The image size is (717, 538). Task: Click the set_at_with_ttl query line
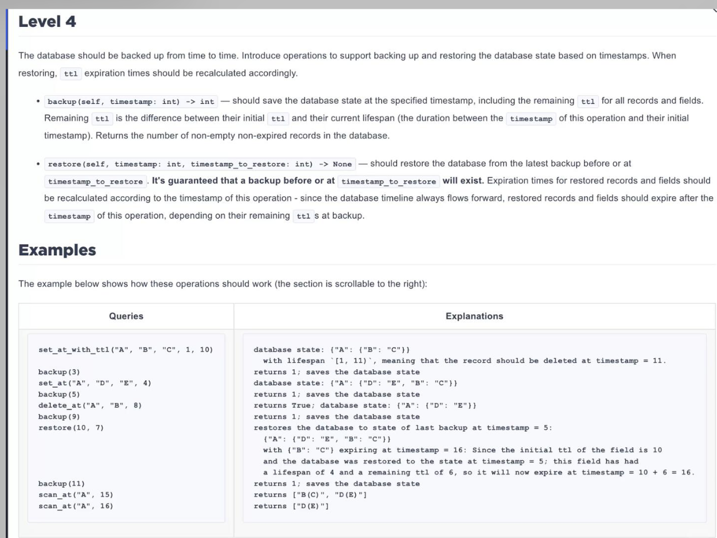[x=125, y=349]
